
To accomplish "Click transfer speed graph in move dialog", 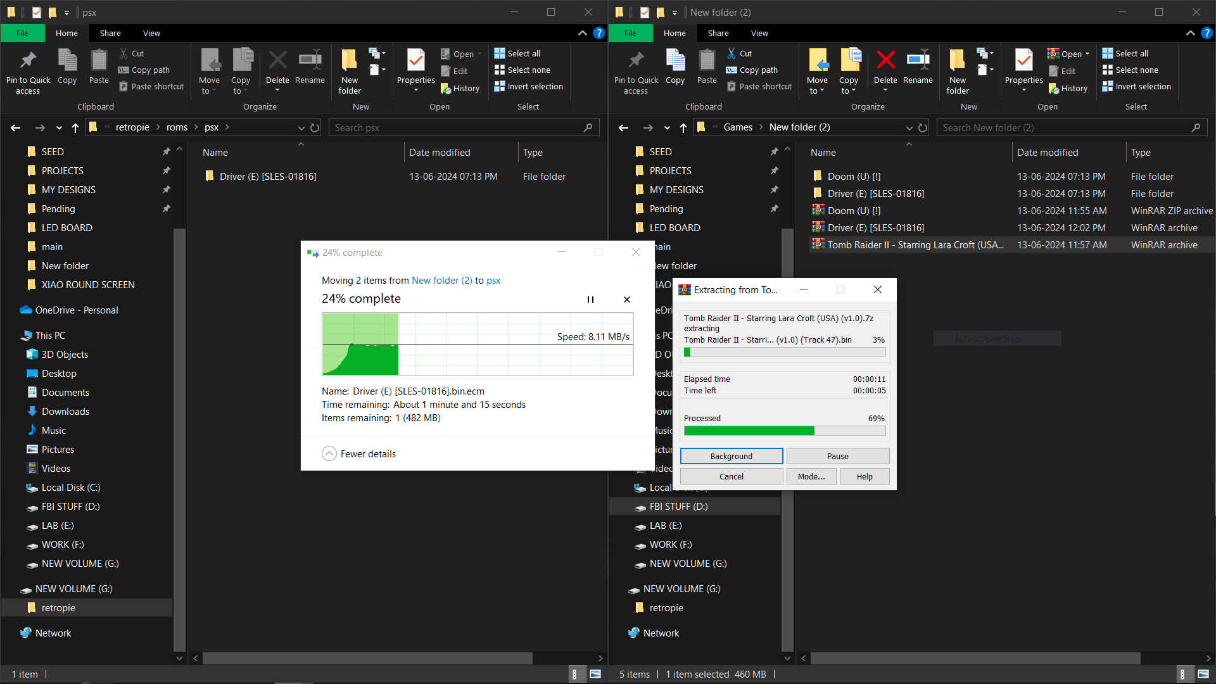I will [x=478, y=345].
